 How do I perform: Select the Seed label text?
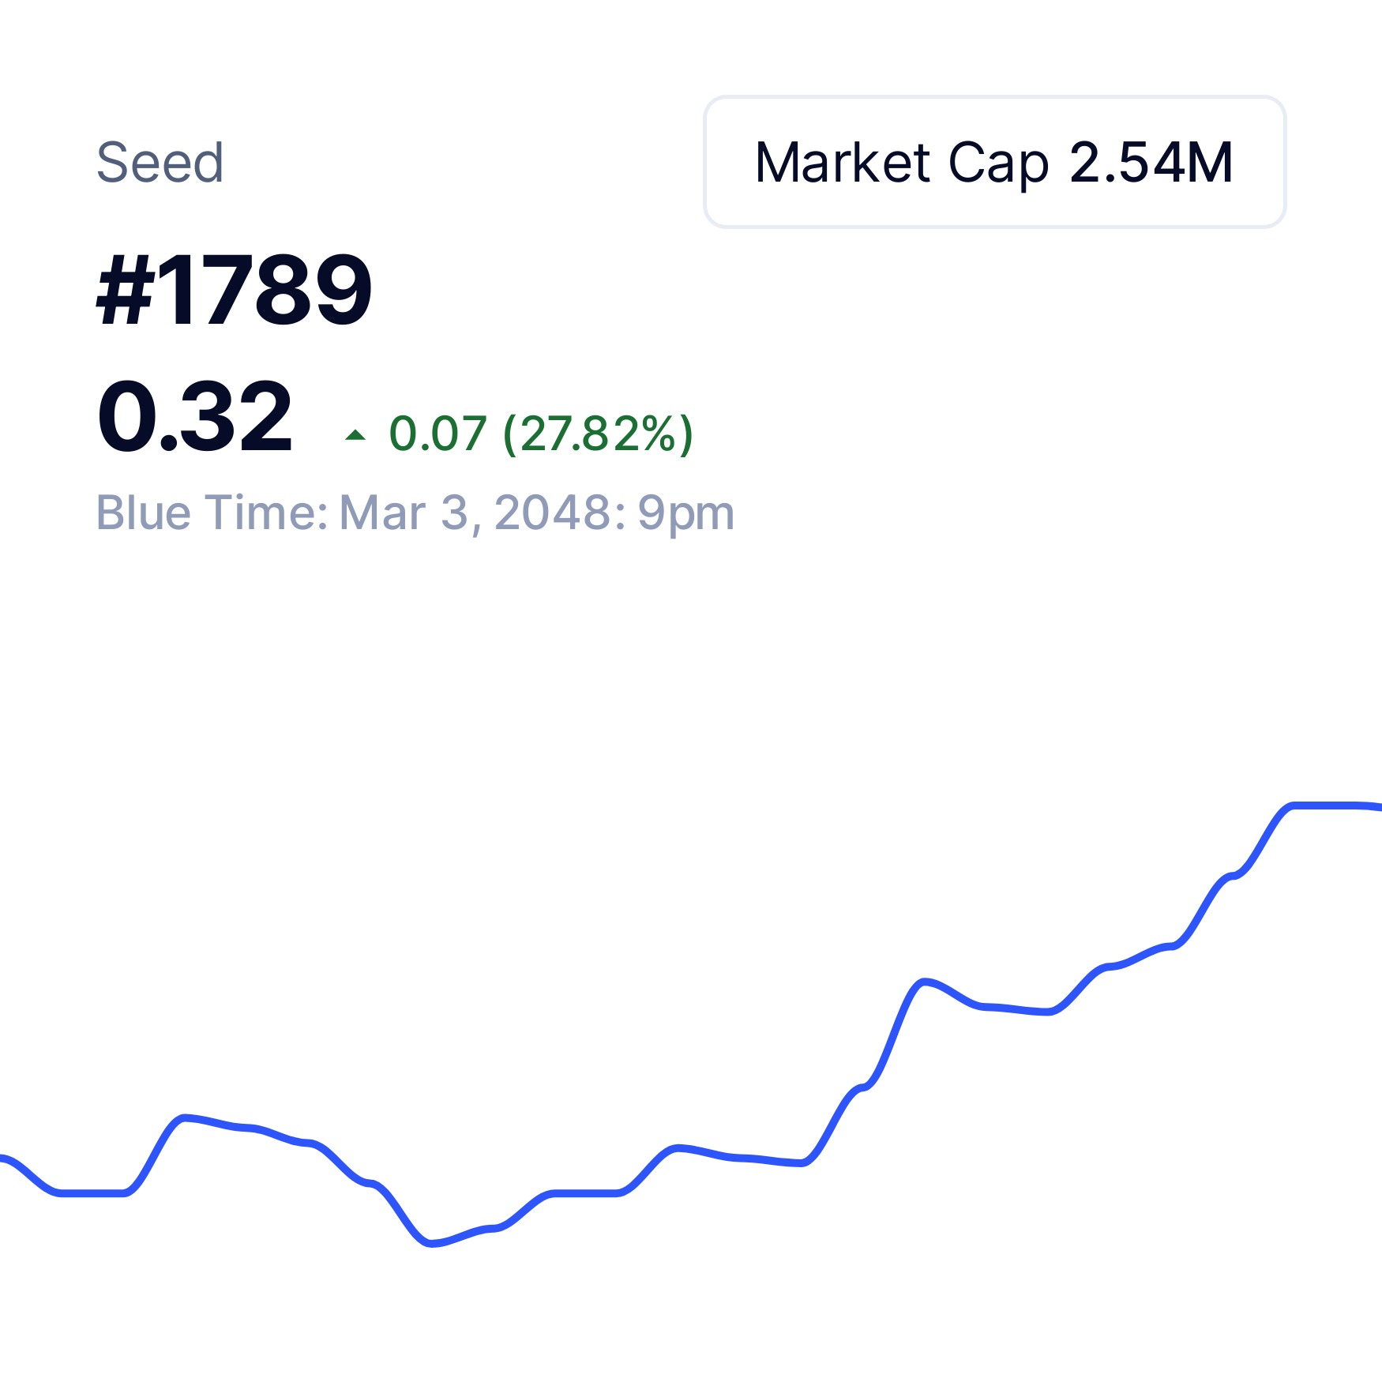160,163
